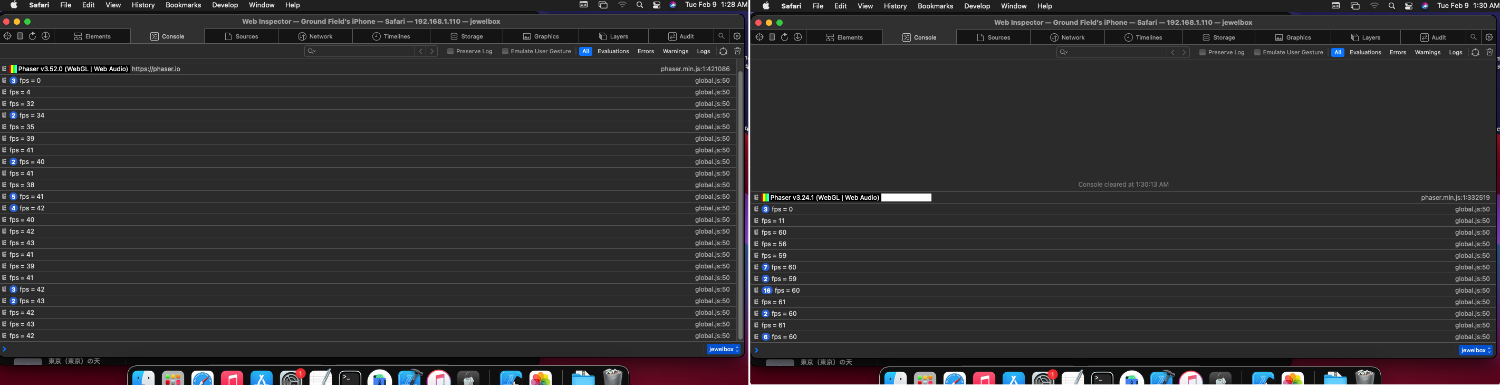Switch to Storage tab in left Web Inspector
Viewport: 1500px width, 386px height.
(467, 36)
